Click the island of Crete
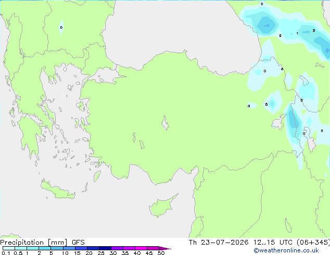The height and width of the screenshot is (255, 330). pyautogui.click(x=57, y=189)
